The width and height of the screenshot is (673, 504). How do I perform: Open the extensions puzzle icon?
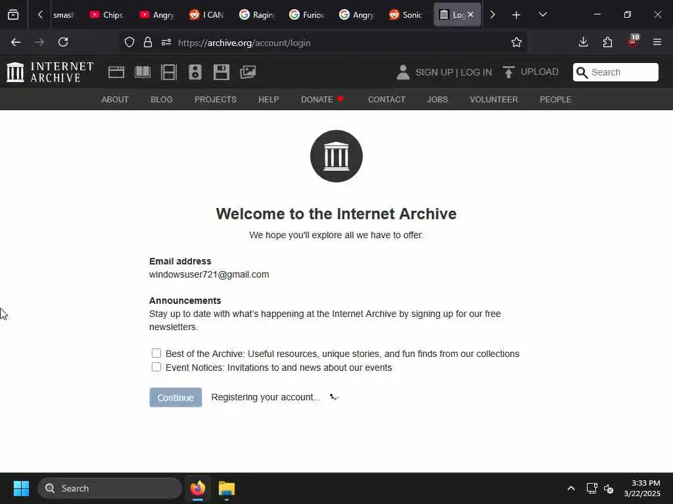[607, 42]
